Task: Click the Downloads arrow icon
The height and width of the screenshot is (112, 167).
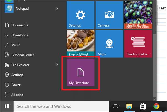Action: coord(7,35)
